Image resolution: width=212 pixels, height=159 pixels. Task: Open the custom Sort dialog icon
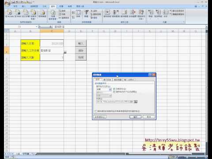click(78, 14)
